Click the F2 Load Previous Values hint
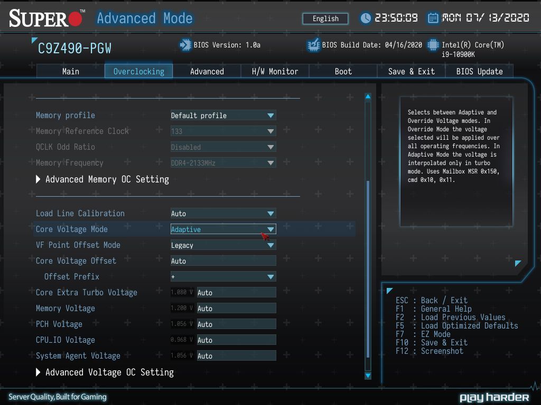 [450, 317]
